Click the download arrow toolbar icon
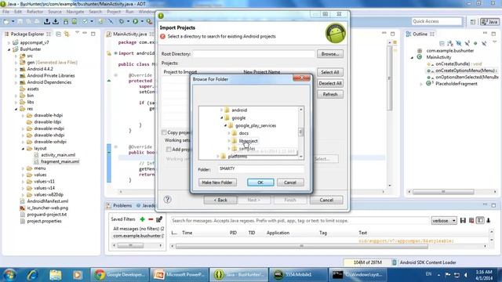502x282 pixels. coord(56,21)
